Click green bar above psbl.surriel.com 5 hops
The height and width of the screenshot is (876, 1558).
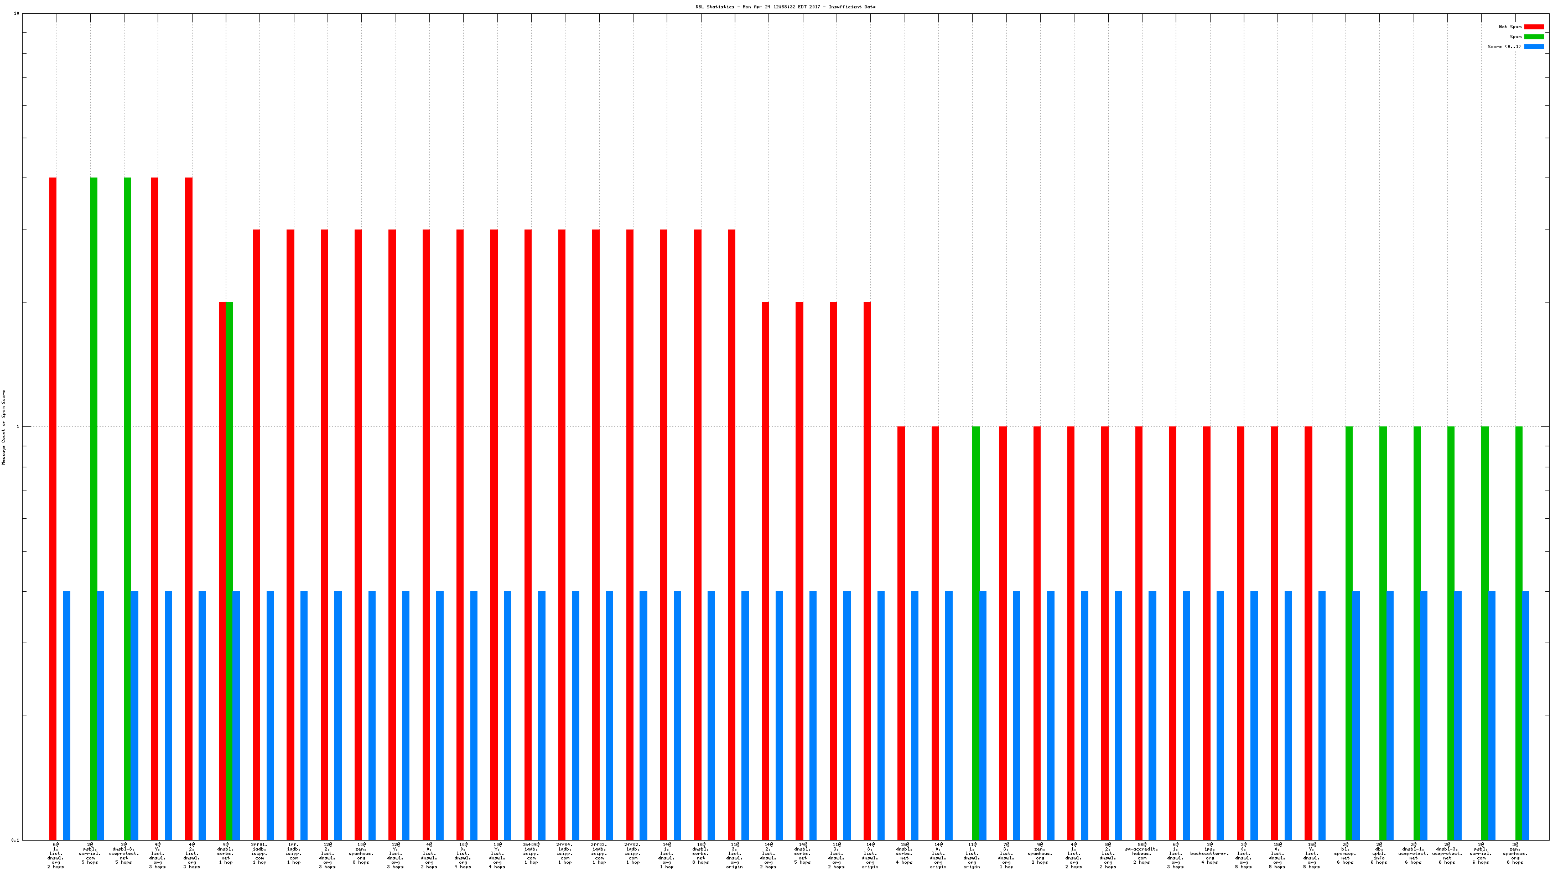coord(94,508)
